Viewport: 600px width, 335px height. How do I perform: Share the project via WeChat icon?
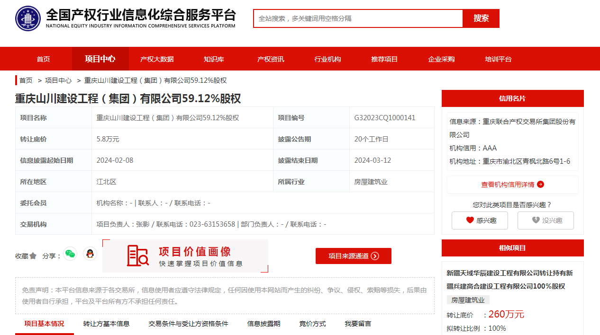point(70,254)
